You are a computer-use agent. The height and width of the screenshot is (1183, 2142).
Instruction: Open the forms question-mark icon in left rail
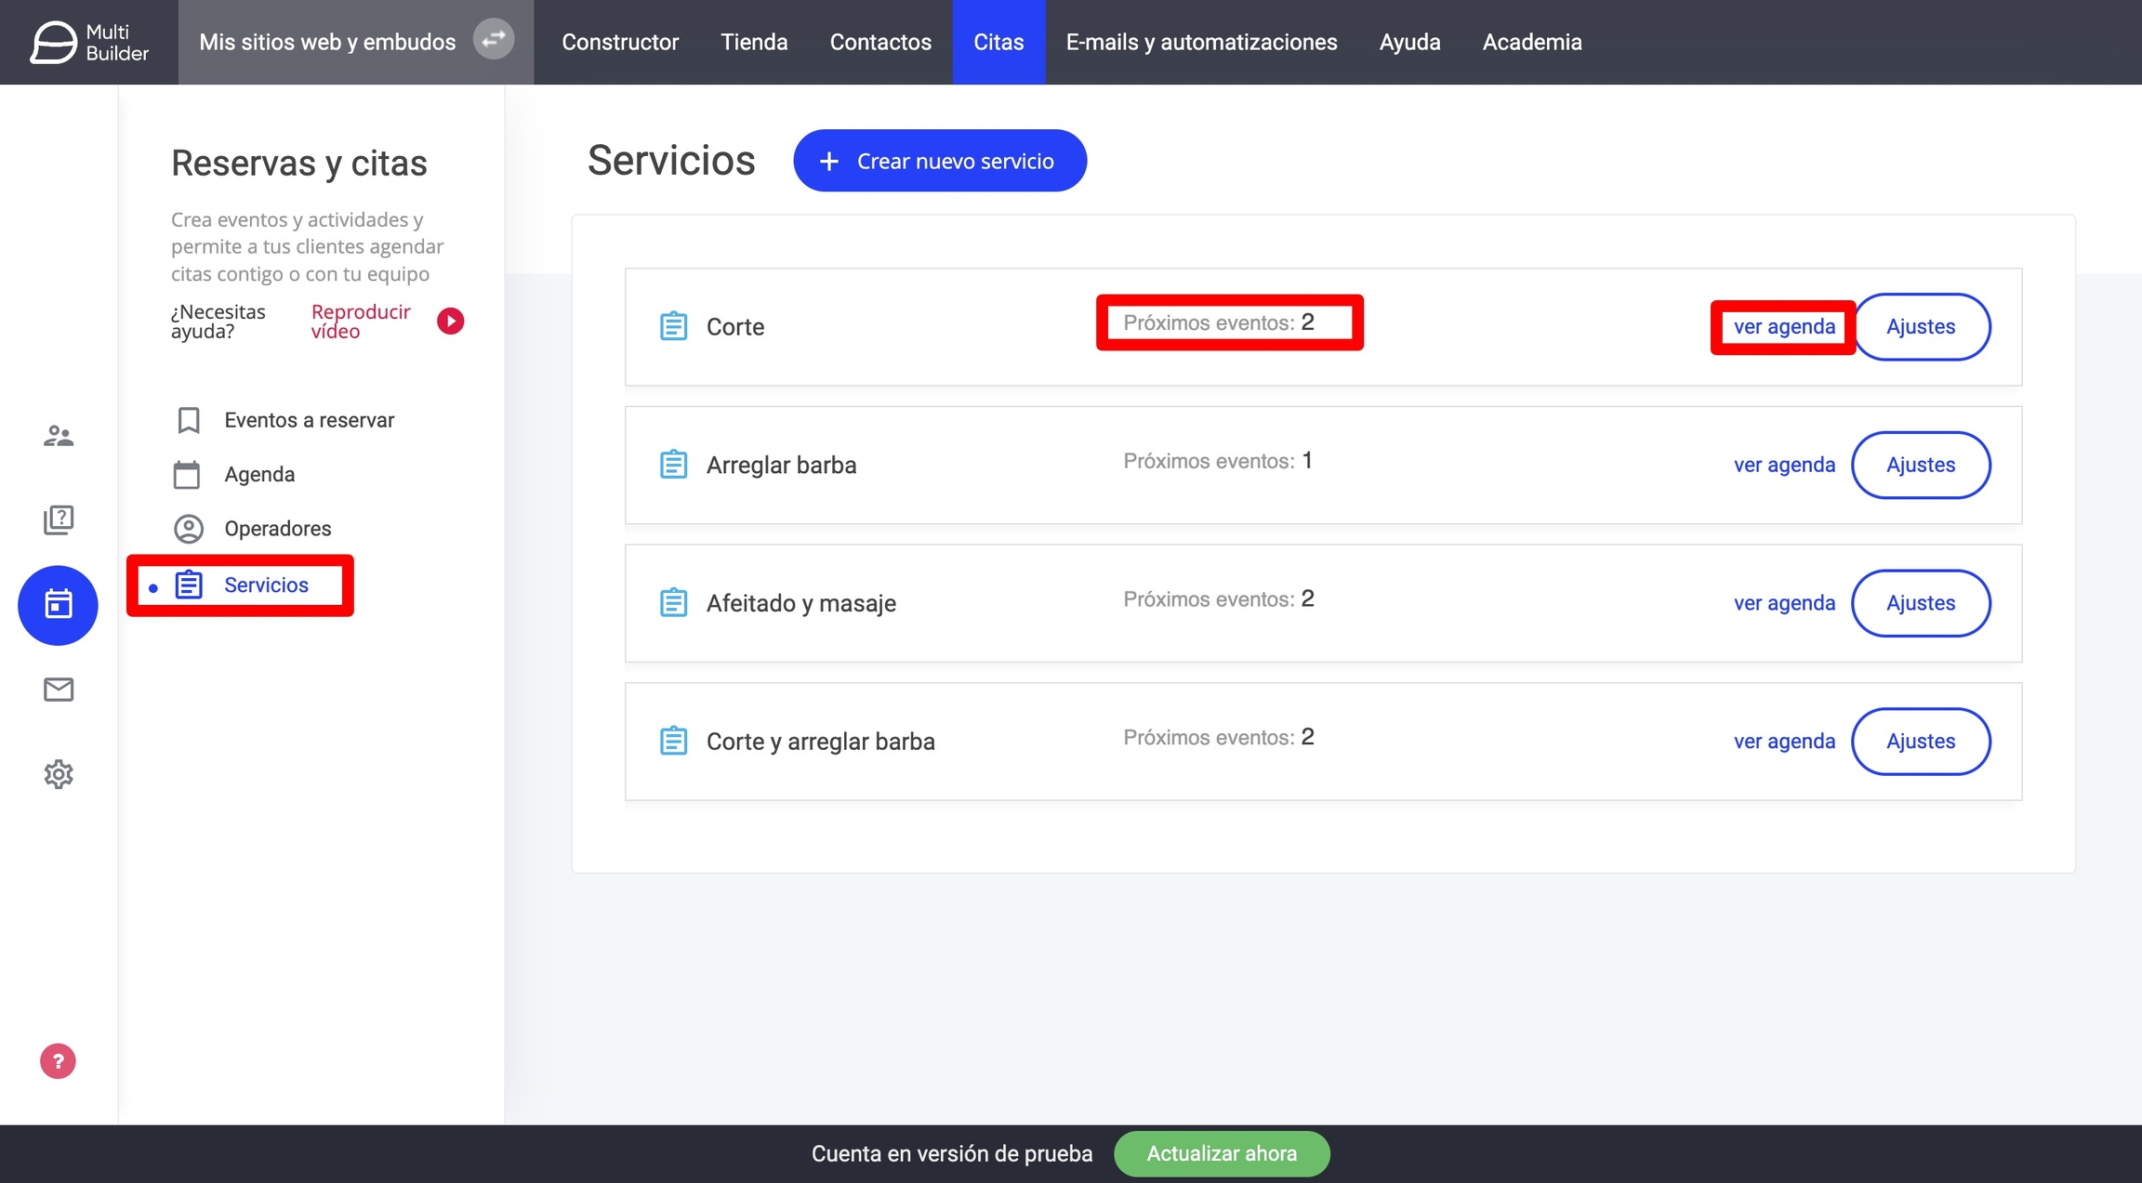(x=58, y=519)
